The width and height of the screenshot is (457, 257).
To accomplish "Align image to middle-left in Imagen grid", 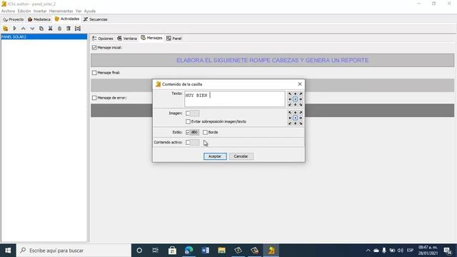I will coord(290,118).
